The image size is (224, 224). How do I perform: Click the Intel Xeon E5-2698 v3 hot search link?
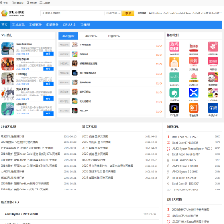click(x=192, y=13)
